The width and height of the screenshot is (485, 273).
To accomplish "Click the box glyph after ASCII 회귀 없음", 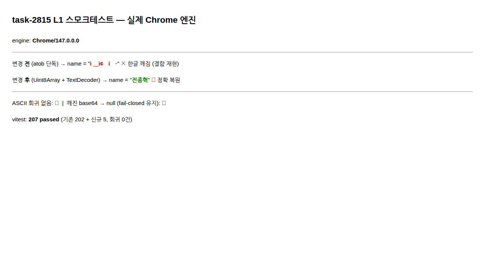I will tap(57, 103).
